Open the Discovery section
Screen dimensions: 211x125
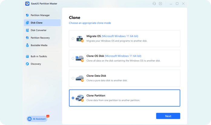(42, 64)
